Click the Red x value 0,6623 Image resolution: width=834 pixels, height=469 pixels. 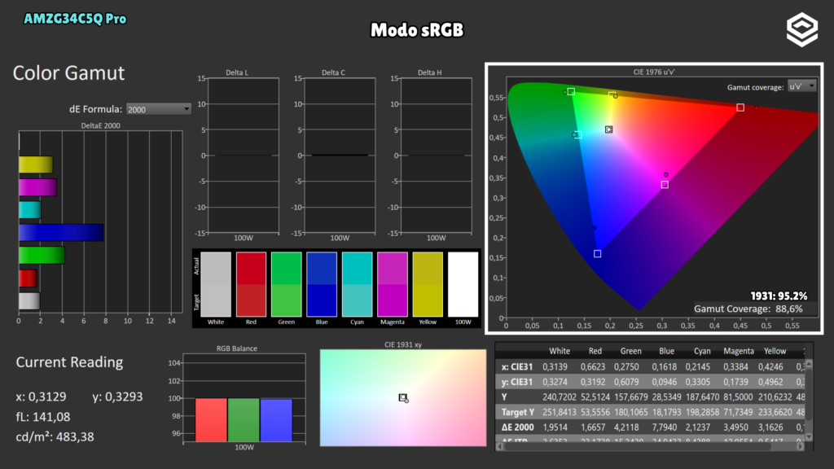coord(593,367)
